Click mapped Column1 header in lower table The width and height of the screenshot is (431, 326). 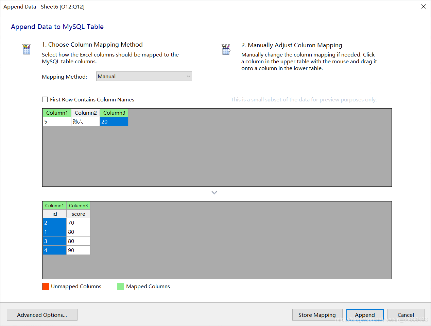[54, 206]
